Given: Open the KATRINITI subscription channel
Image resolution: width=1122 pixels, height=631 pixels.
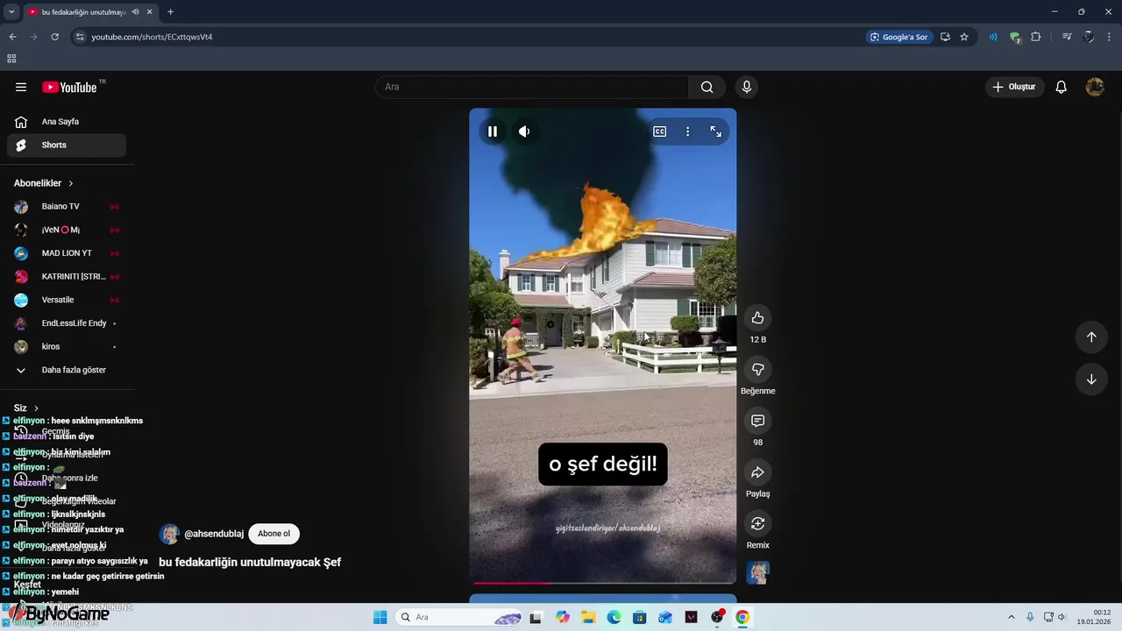Looking at the screenshot, I should 67,277.
